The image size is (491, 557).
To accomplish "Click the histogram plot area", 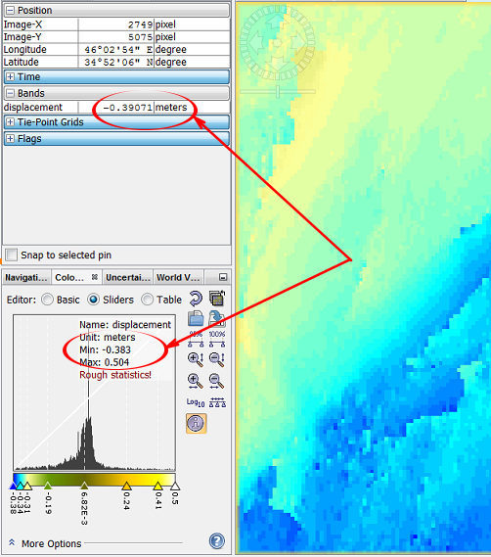I will 94,393.
